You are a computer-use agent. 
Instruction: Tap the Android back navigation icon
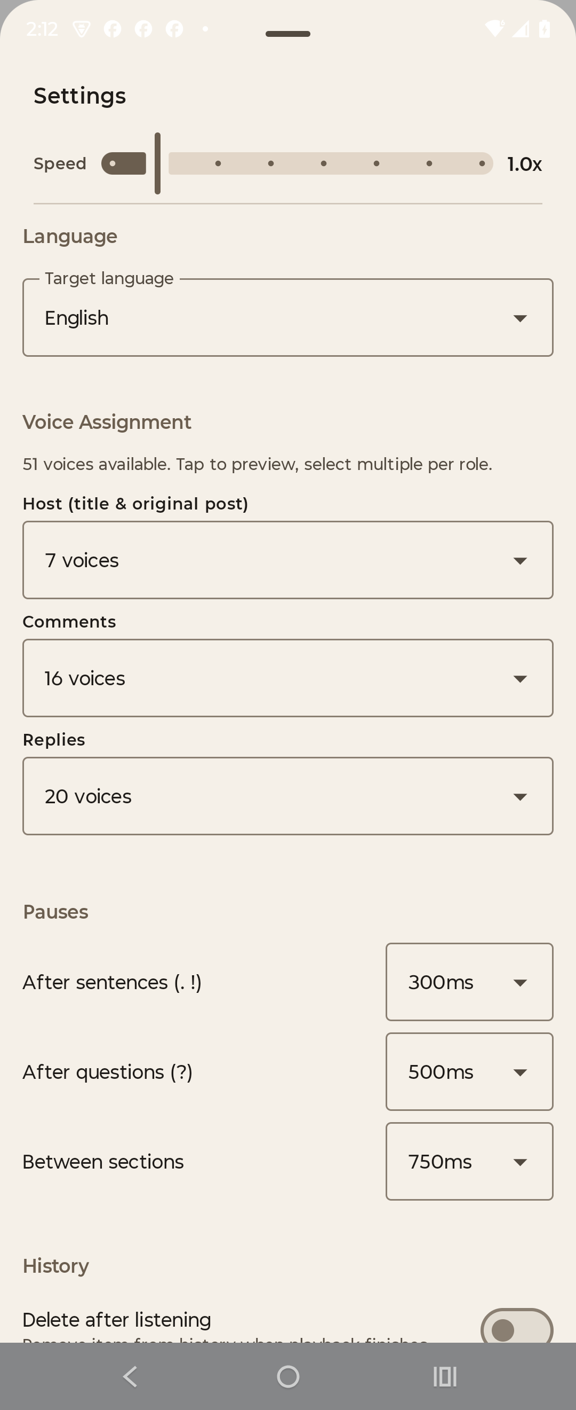(130, 1376)
